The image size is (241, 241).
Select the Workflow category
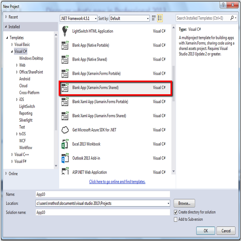tap(26, 148)
